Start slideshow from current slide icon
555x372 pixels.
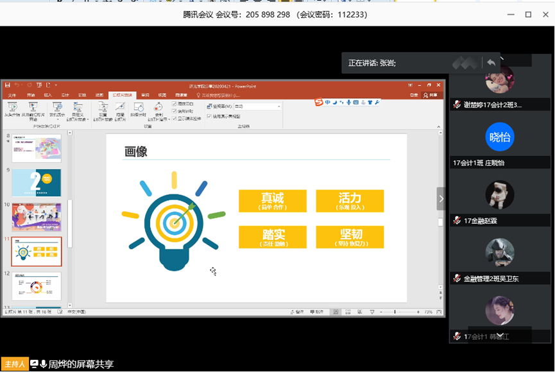pos(33,110)
